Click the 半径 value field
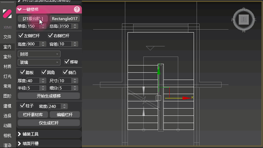The height and width of the screenshot is (148, 263). pos(33,88)
